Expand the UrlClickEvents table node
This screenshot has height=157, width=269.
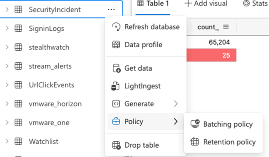[x=7, y=85]
